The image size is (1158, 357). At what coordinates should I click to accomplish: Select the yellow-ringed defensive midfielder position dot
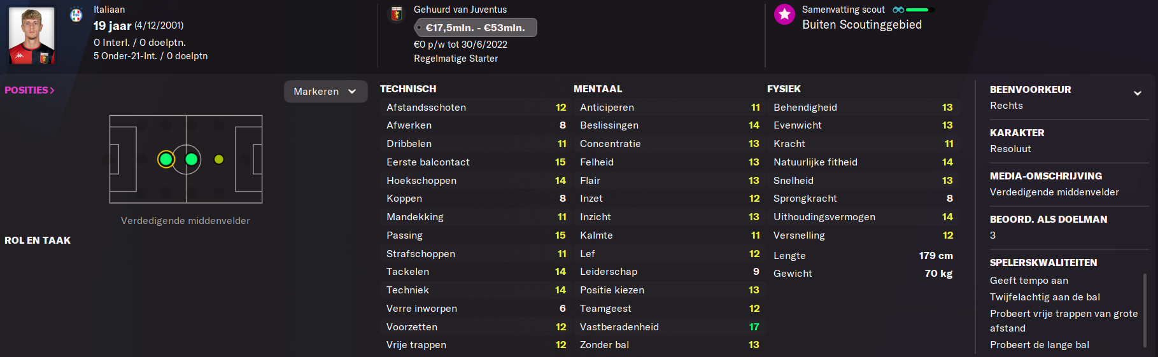click(166, 160)
